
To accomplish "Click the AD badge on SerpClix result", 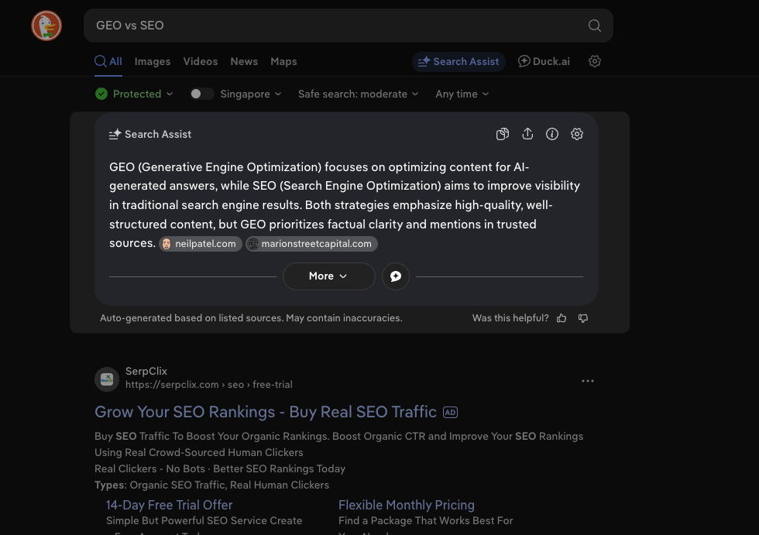I will [x=450, y=413].
